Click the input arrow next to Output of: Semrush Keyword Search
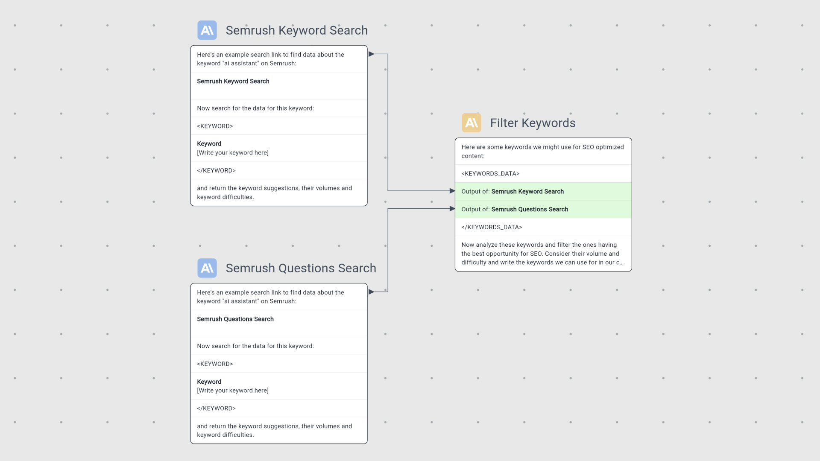This screenshot has width=820, height=461. (x=453, y=191)
